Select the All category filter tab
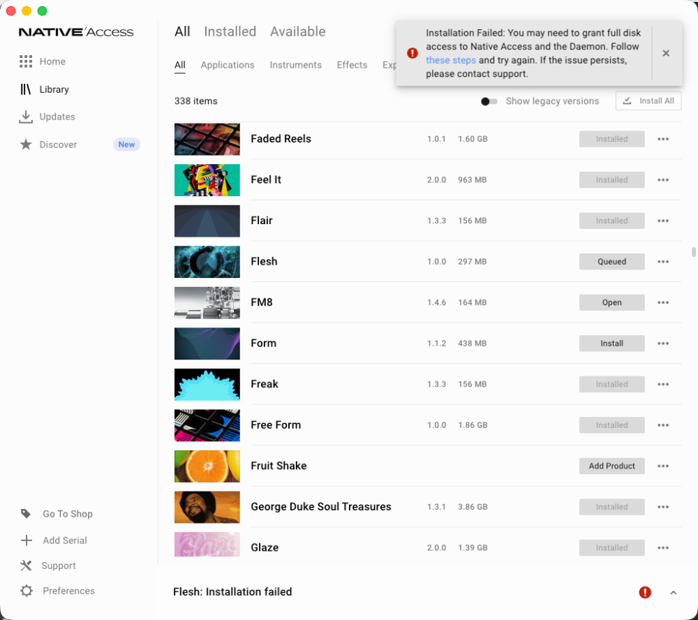Viewport: 698px width, 620px height. tap(180, 65)
